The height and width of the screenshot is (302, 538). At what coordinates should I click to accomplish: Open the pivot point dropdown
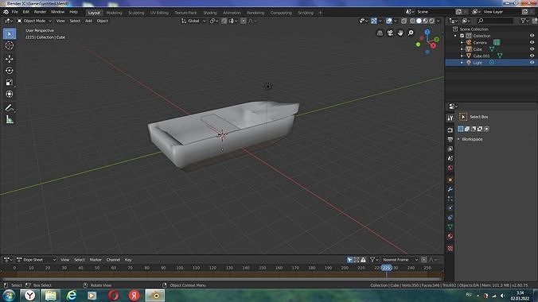(214, 21)
